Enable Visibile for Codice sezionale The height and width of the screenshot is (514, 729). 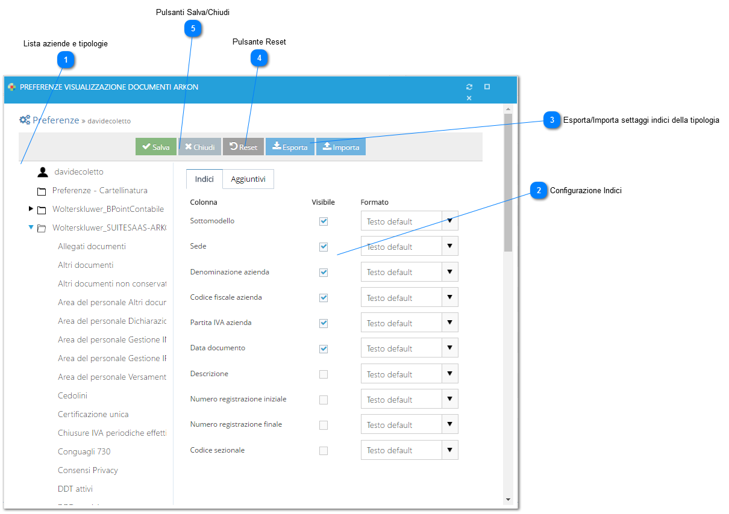pos(324,450)
